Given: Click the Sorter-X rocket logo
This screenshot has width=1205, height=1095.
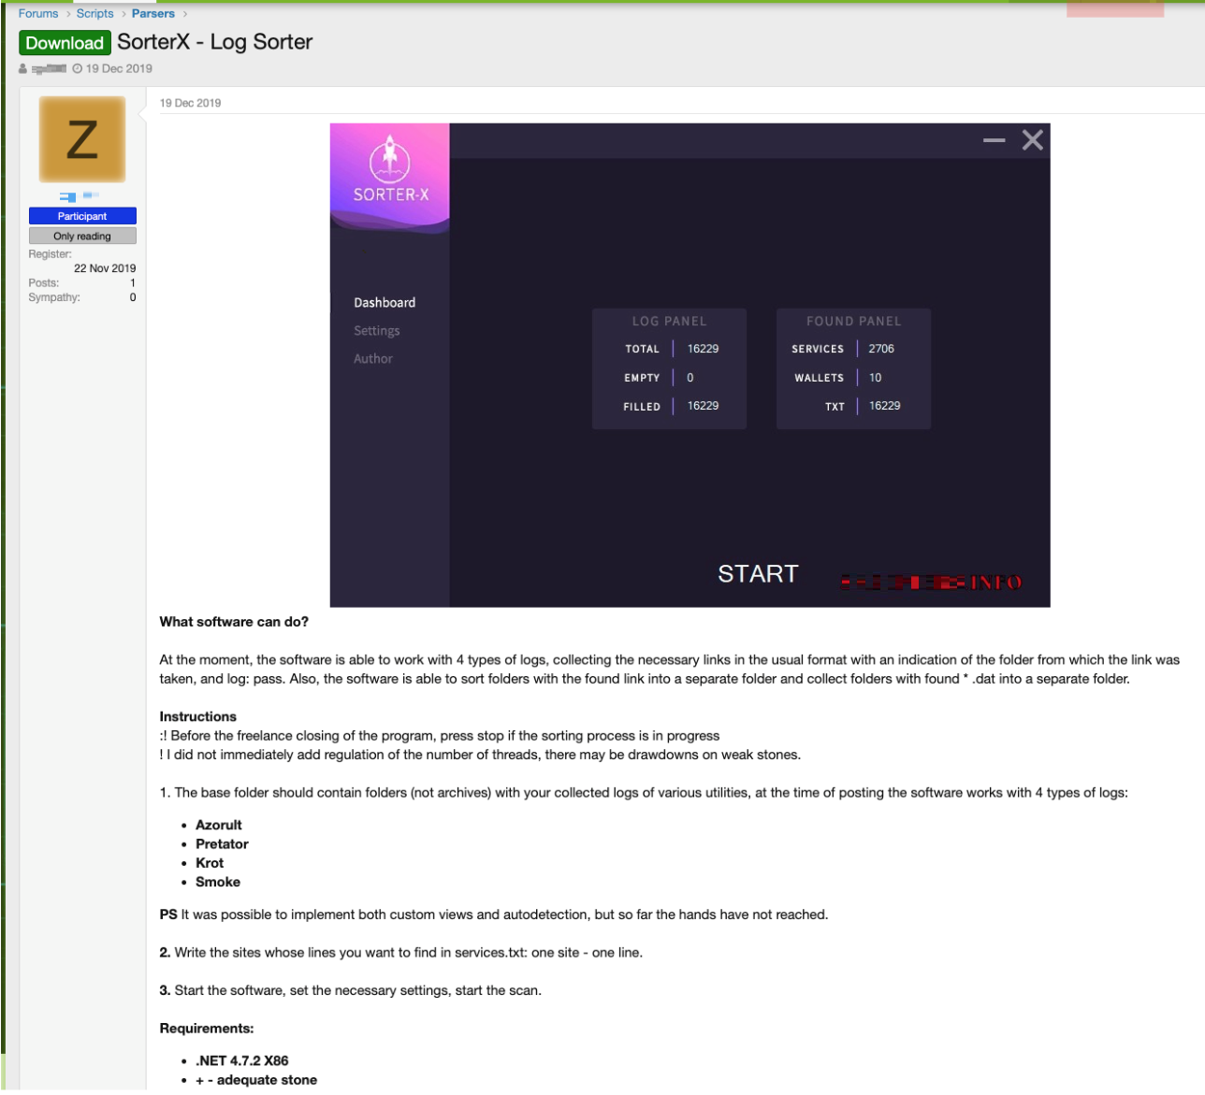Looking at the screenshot, I should 390,159.
